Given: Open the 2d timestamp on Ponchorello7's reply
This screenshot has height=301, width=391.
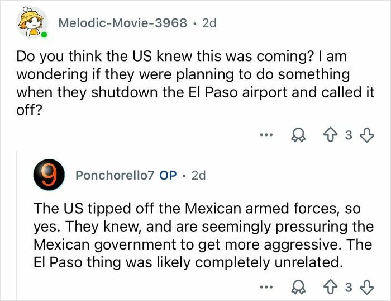Looking at the screenshot, I should 198,175.
